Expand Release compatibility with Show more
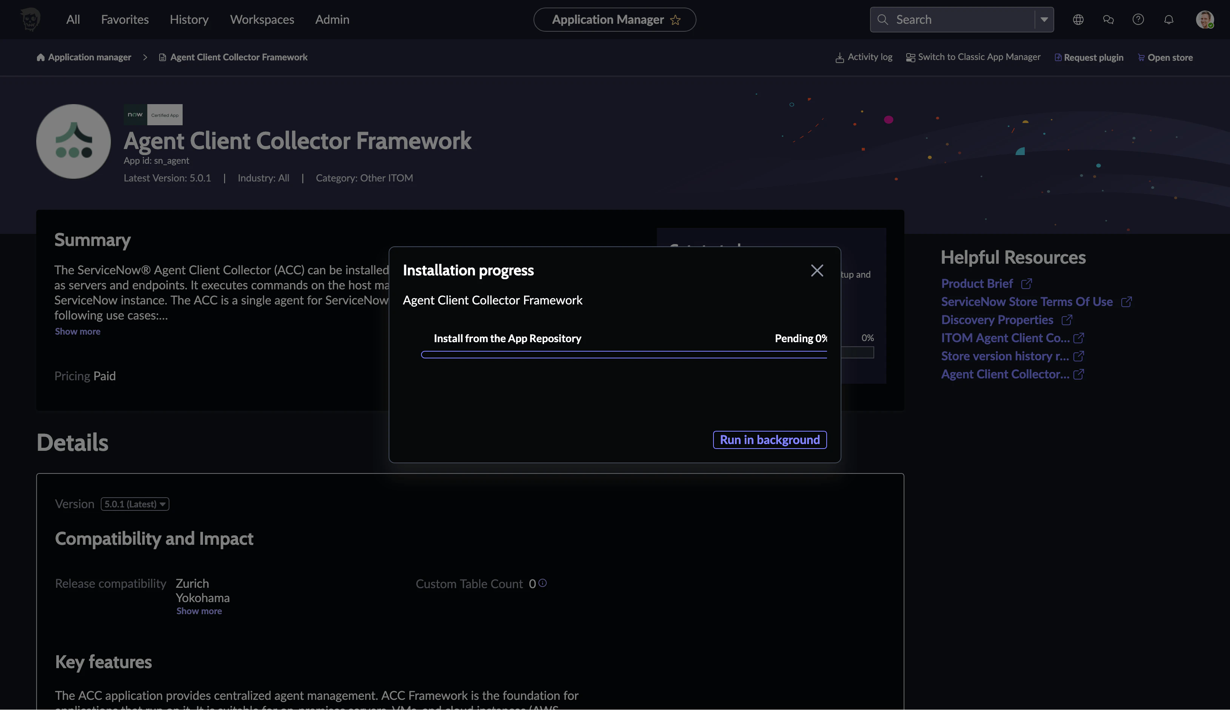The width and height of the screenshot is (1230, 710). 199,611
